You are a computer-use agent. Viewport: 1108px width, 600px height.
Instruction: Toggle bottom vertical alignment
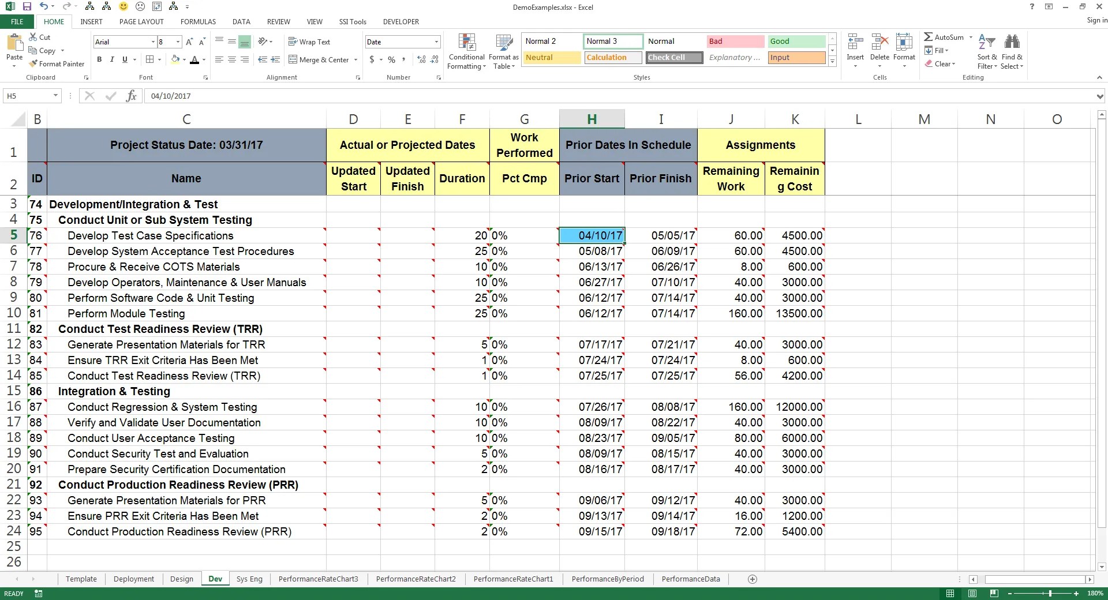coord(245,42)
